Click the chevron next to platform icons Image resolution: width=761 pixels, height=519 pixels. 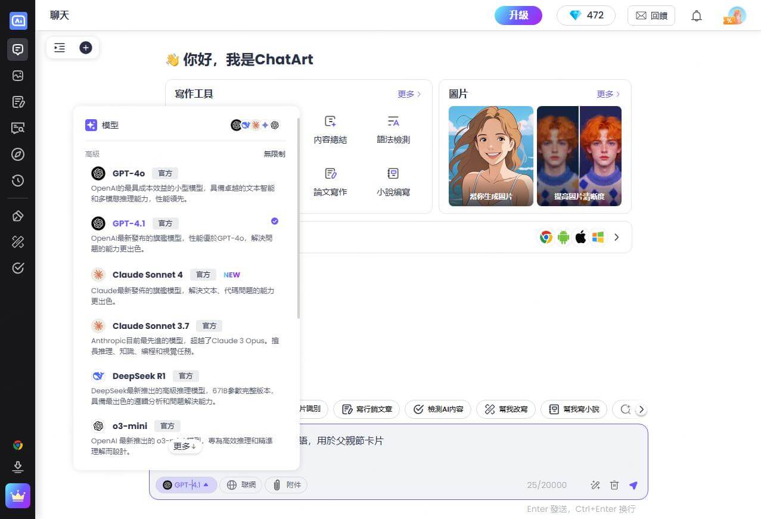(x=617, y=237)
